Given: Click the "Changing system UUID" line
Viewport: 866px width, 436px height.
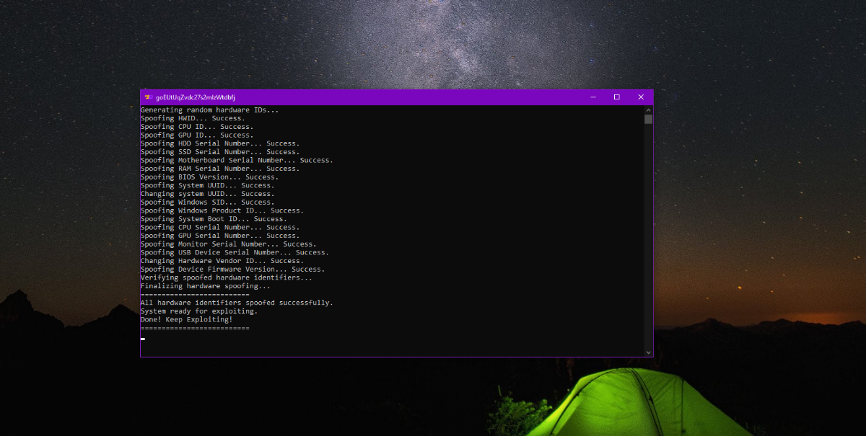Looking at the screenshot, I should tap(207, 194).
